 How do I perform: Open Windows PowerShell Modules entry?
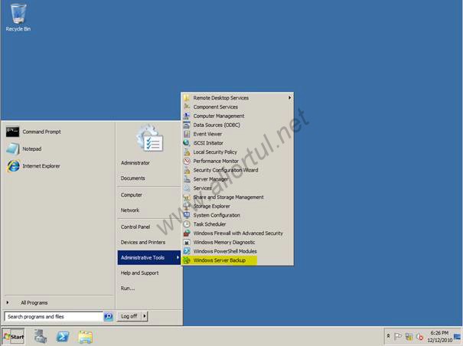[237, 251]
